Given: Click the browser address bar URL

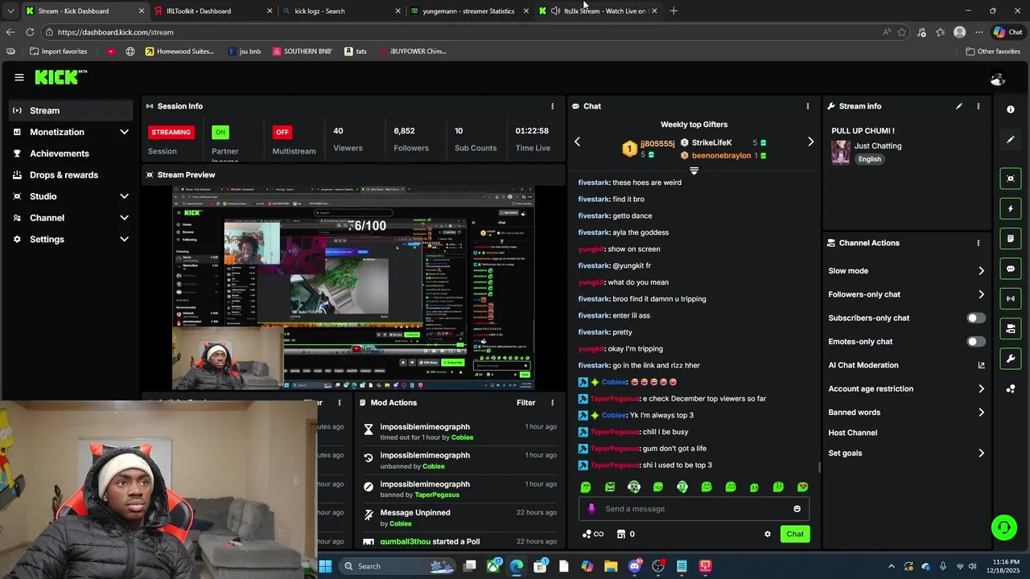Looking at the screenshot, I should pos(116,32).
